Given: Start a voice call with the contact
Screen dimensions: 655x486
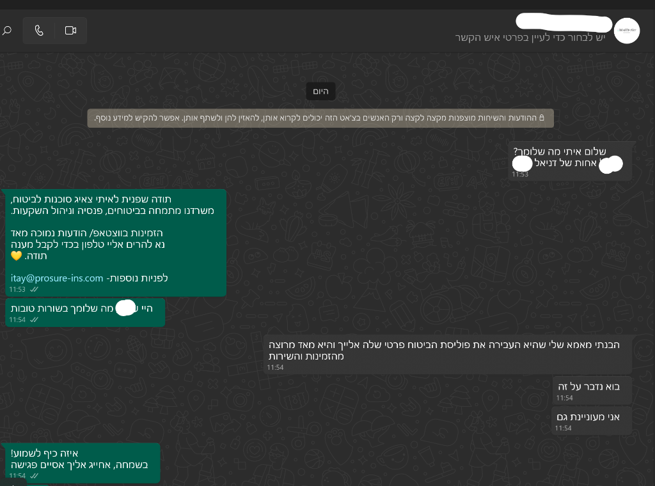Looking at the screenshot, I should pyautogui.click(x=39, y=31).
